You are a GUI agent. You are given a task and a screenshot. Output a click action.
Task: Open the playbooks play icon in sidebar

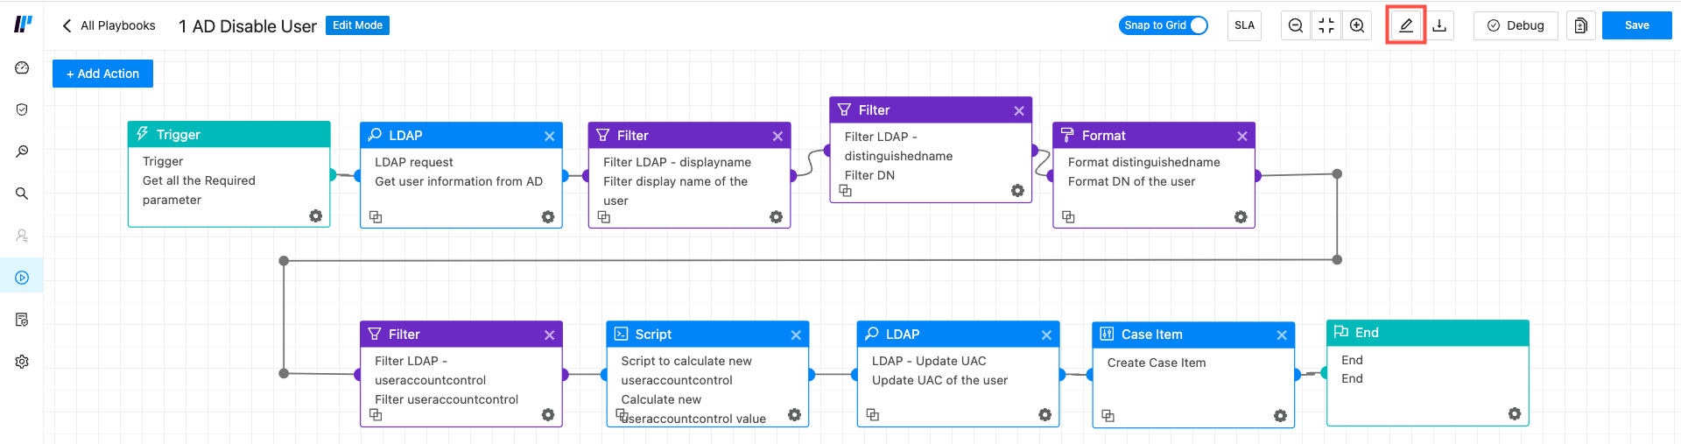(22, 278)
